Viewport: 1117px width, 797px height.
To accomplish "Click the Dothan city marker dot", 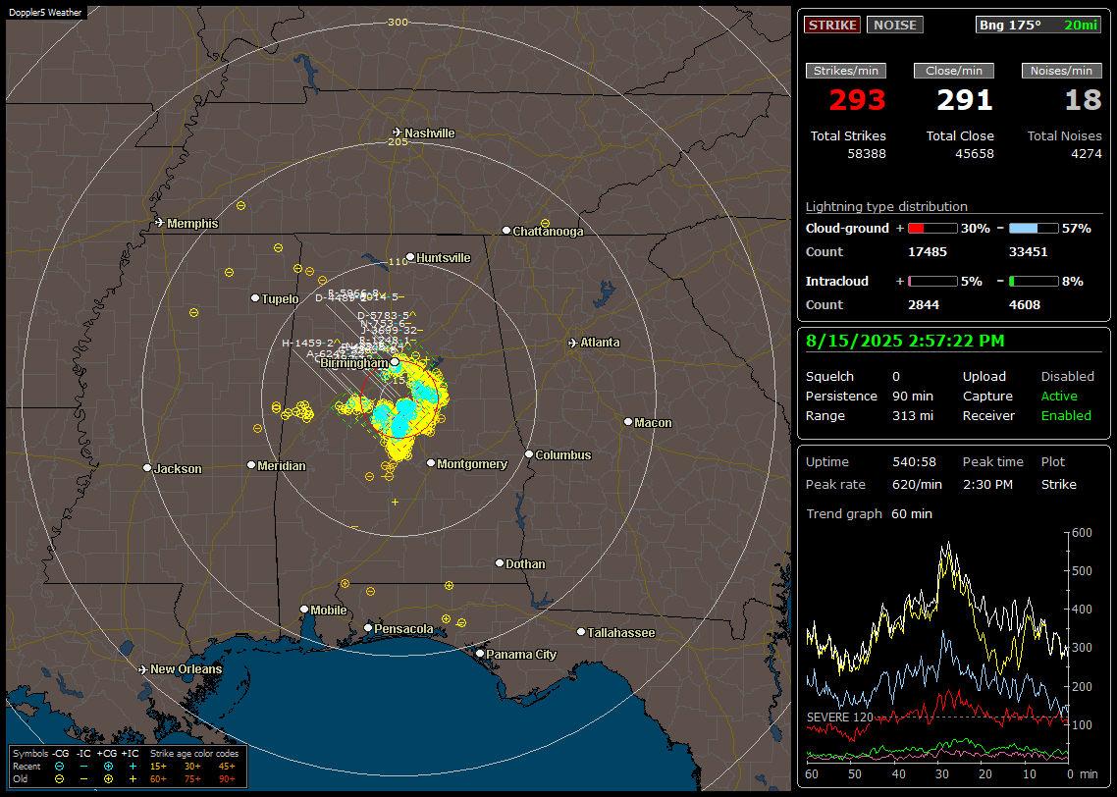I will pyautogui.click(x=500, y=562).
